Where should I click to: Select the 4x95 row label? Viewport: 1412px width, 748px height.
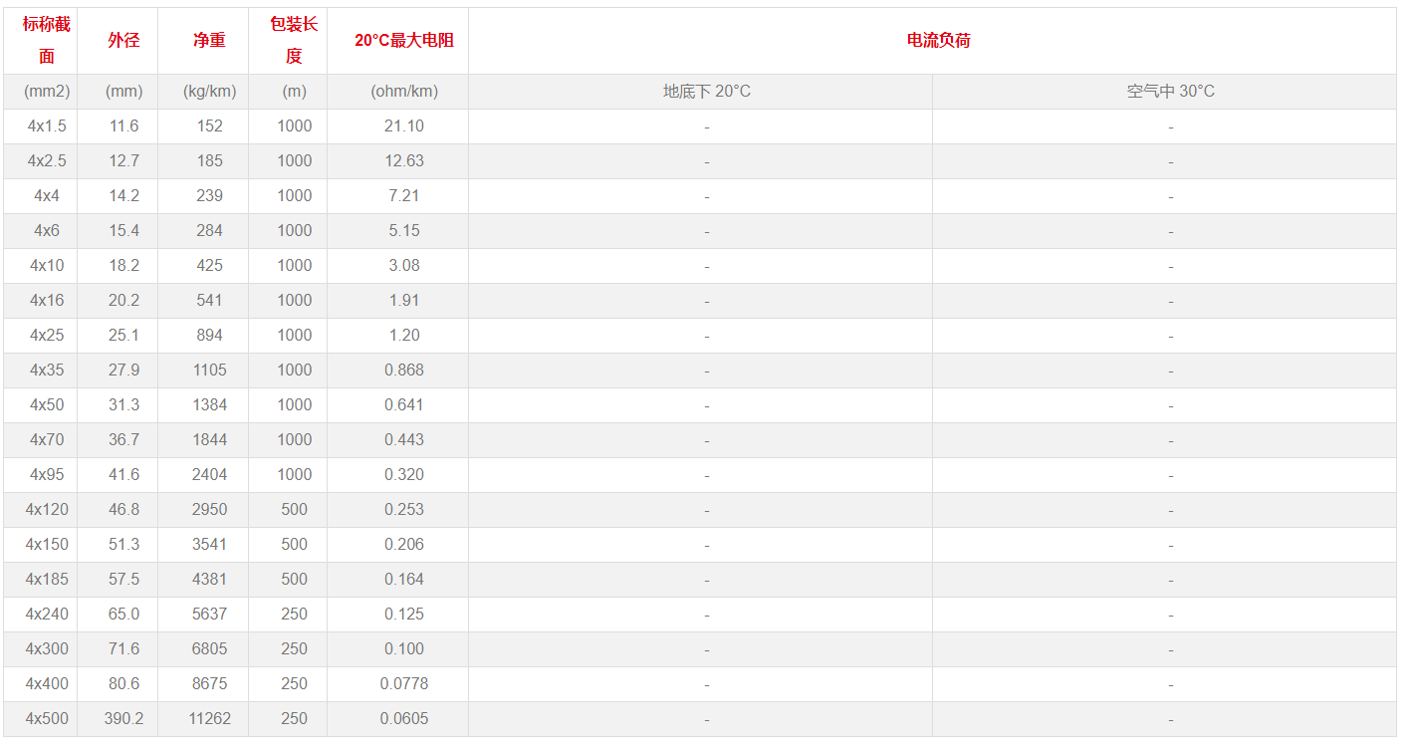point(47,475)
